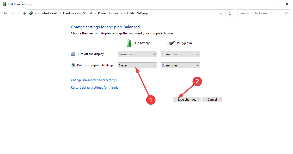Select Hardware and Sound breadcrumb
This screenshot has height=154, width=293.
click(x=77, y=13)
